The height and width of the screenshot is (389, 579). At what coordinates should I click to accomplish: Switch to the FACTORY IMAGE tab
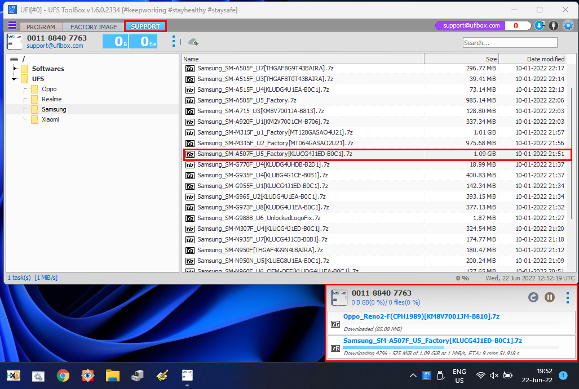pos(94,26)
